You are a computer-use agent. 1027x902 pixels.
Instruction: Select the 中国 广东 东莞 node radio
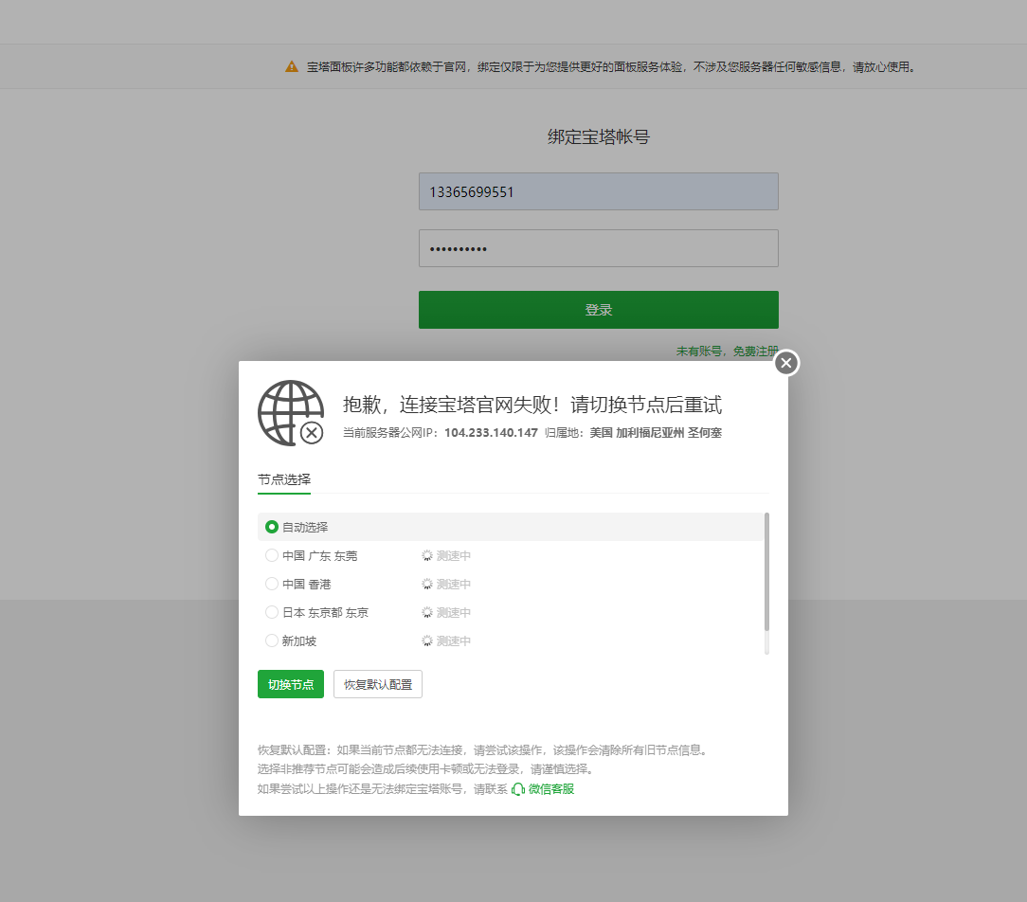coord(271,555)
